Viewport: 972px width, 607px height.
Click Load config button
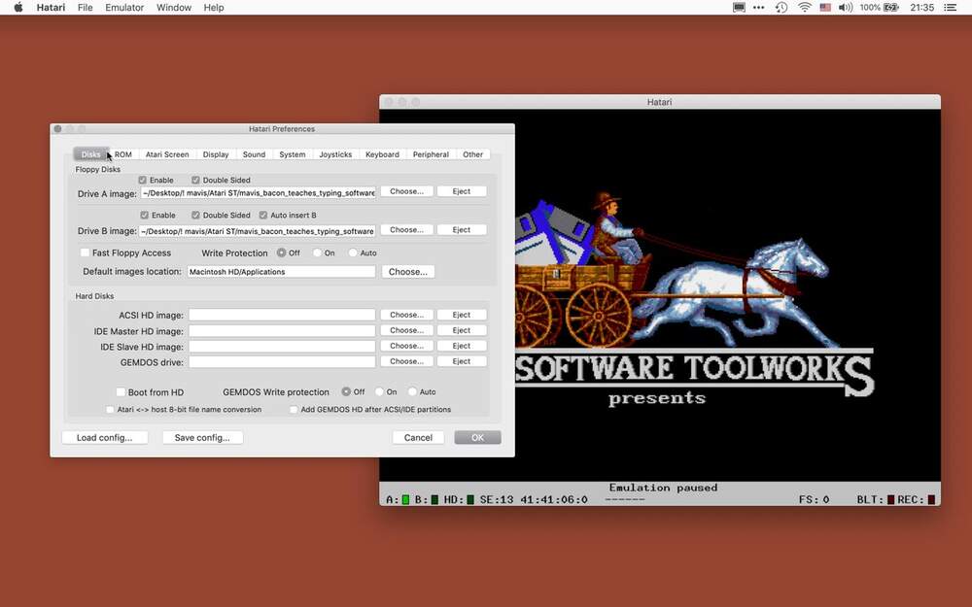coord(105,437)
